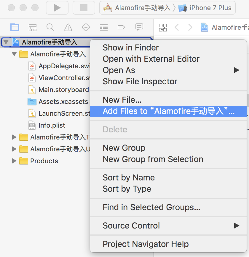The image size is (249, 257).
Task: Open the Test navigator diamond icon
Action: coord(86,27)
